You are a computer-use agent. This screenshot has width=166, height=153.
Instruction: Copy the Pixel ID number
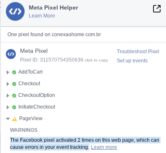pyautogui.click(x=62, y=60)
